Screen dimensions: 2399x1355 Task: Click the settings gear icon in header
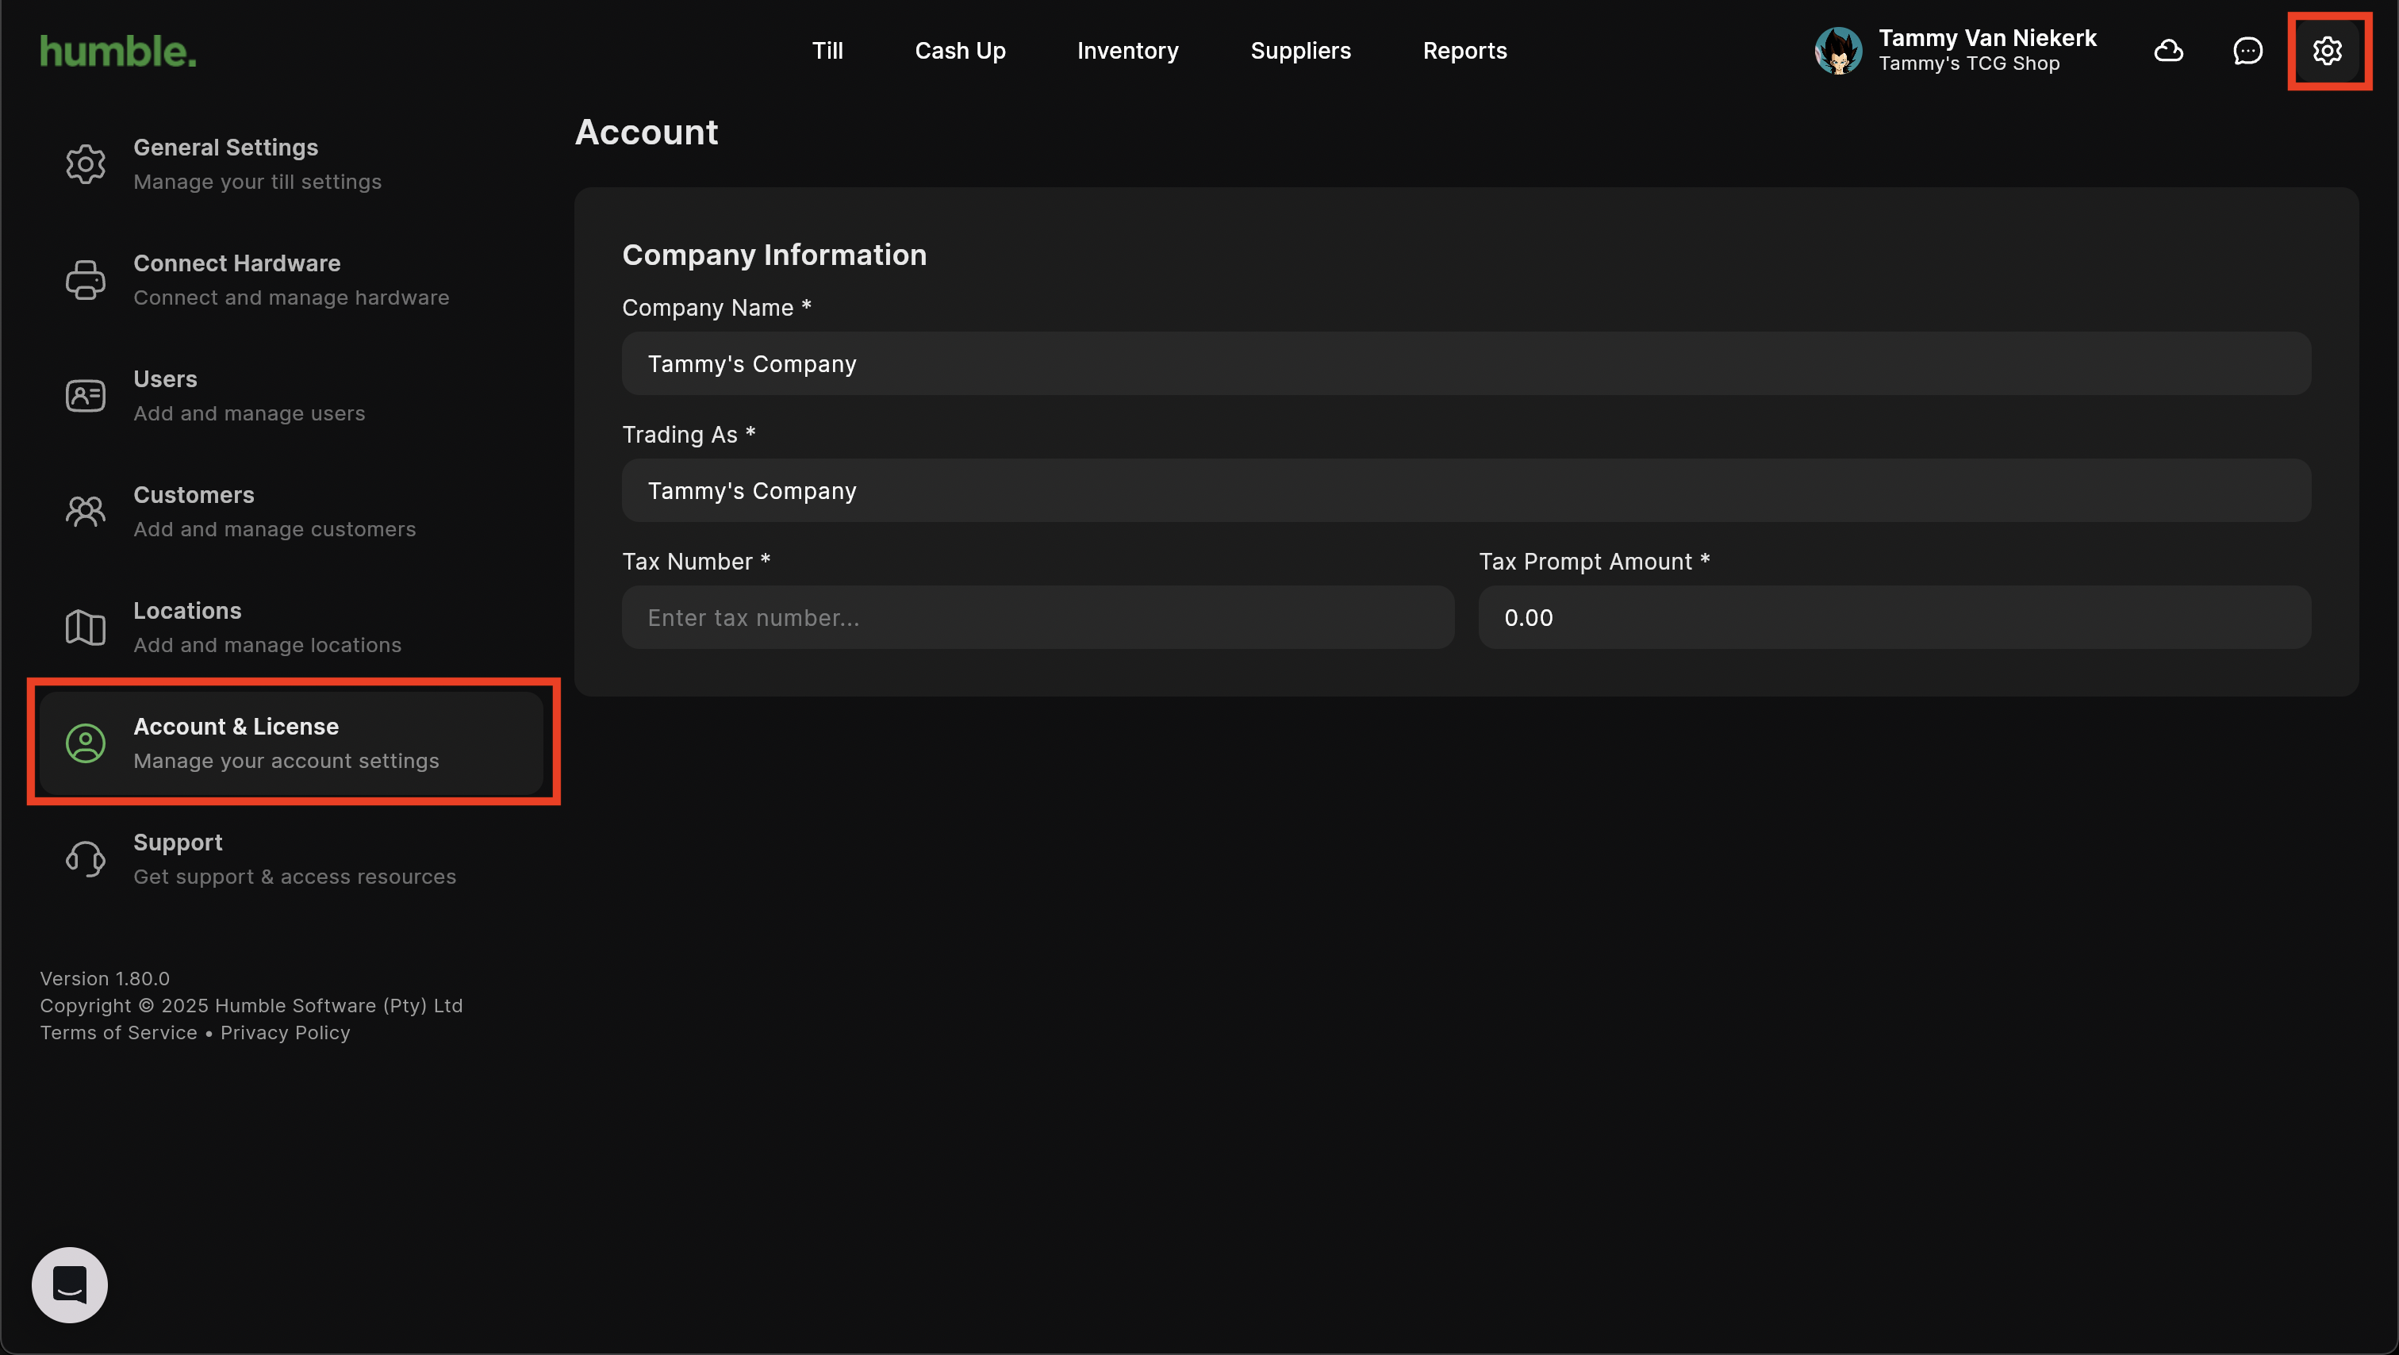[x=2326, y=50]
